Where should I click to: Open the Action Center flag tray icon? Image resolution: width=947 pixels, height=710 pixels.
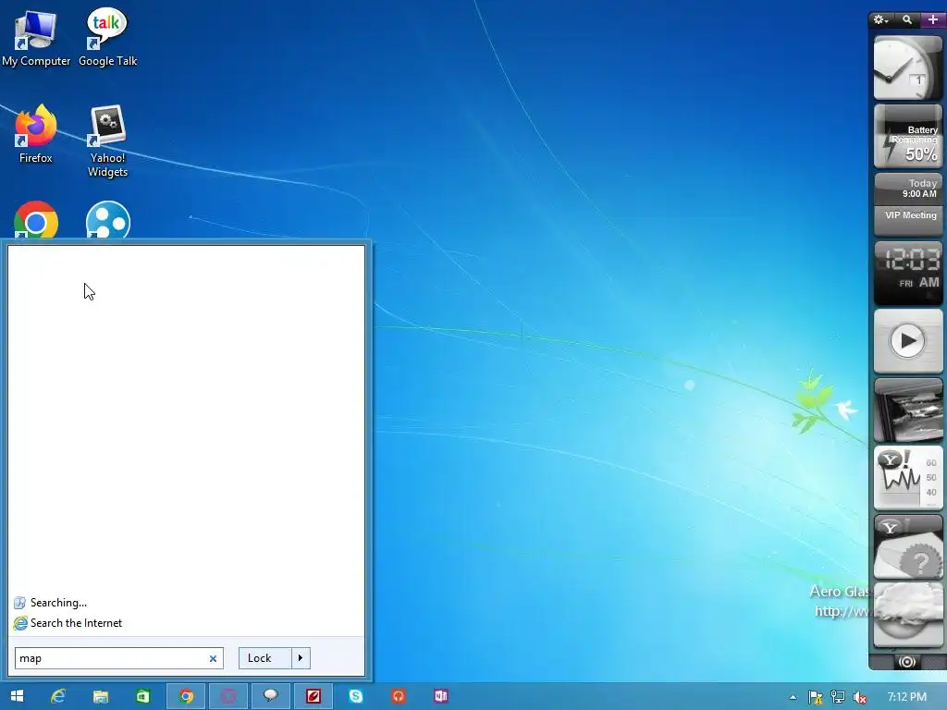(x=816, y=697)
